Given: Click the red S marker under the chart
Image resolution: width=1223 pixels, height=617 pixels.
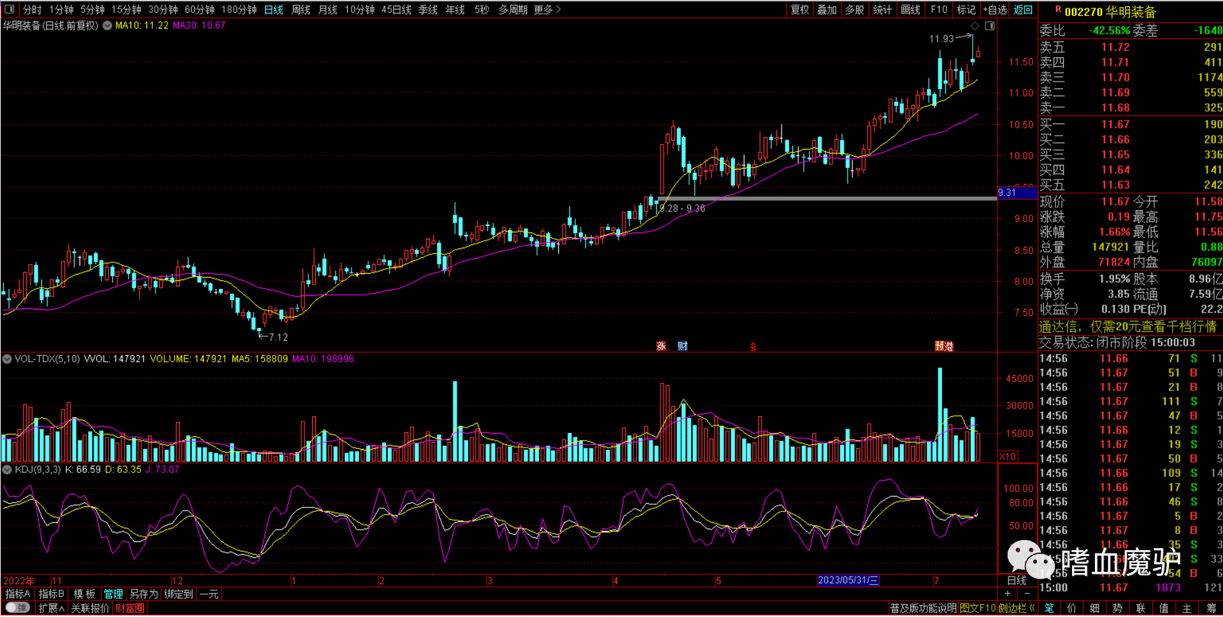Looking at the screenshot, I should 753,347.
